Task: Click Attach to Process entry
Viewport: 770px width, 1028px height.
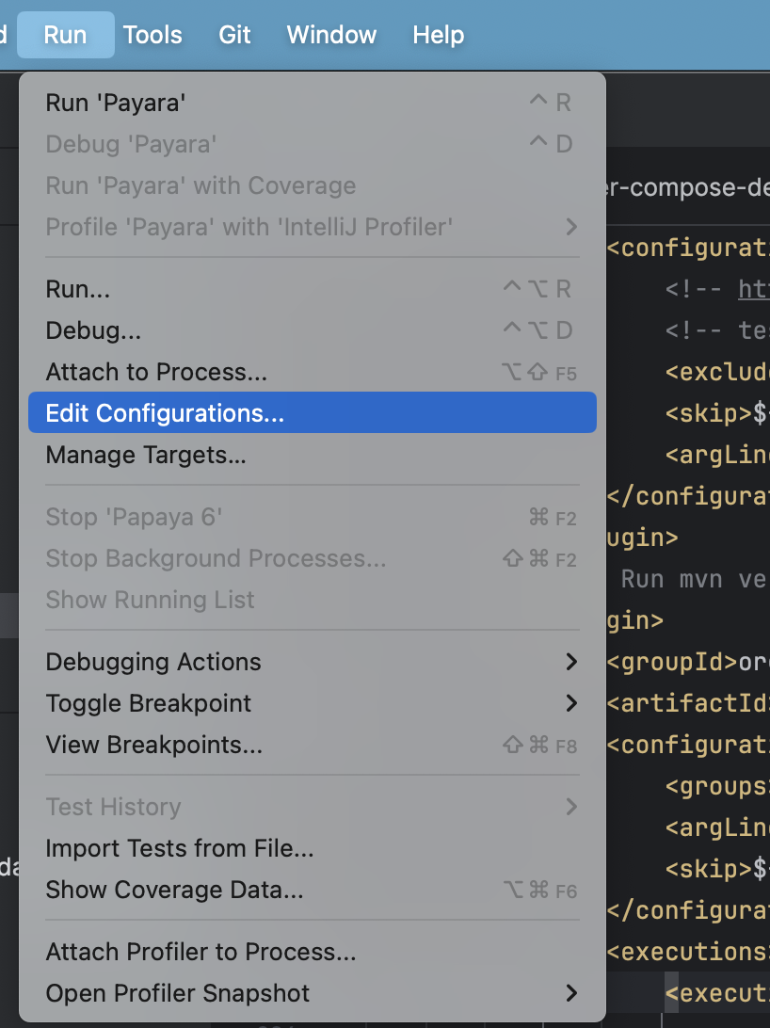Action: [156, 372]
